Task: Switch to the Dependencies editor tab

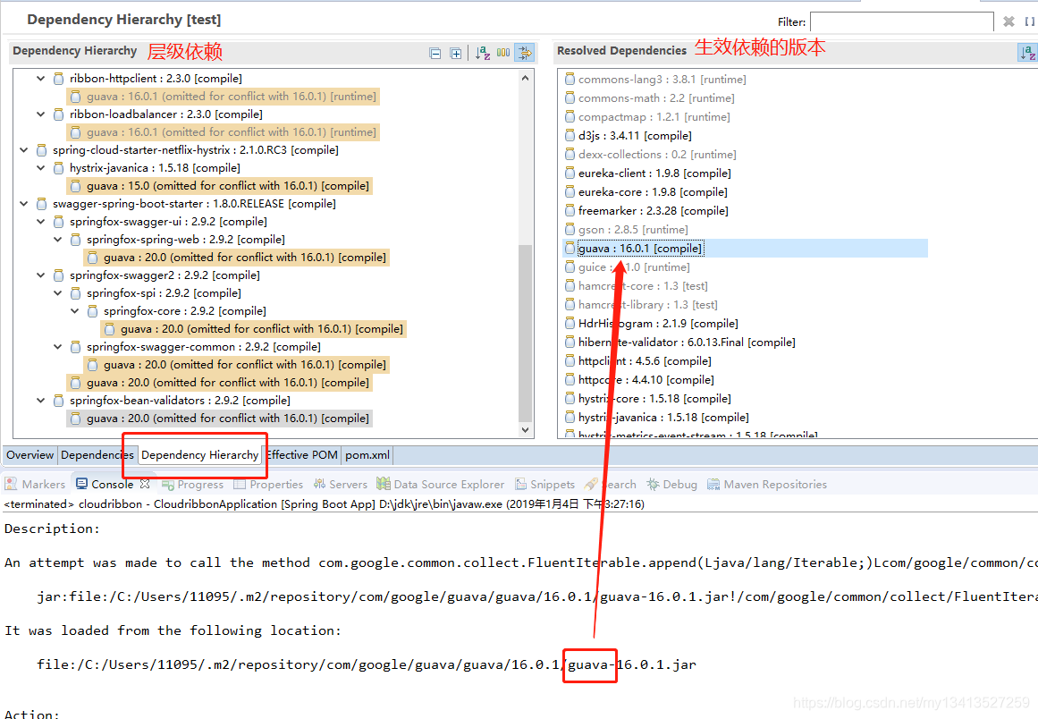Action: 97,455
